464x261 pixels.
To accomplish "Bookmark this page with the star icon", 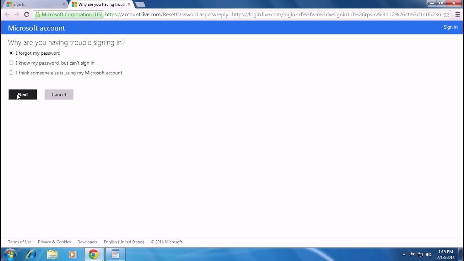I will [x=447, y=14].
